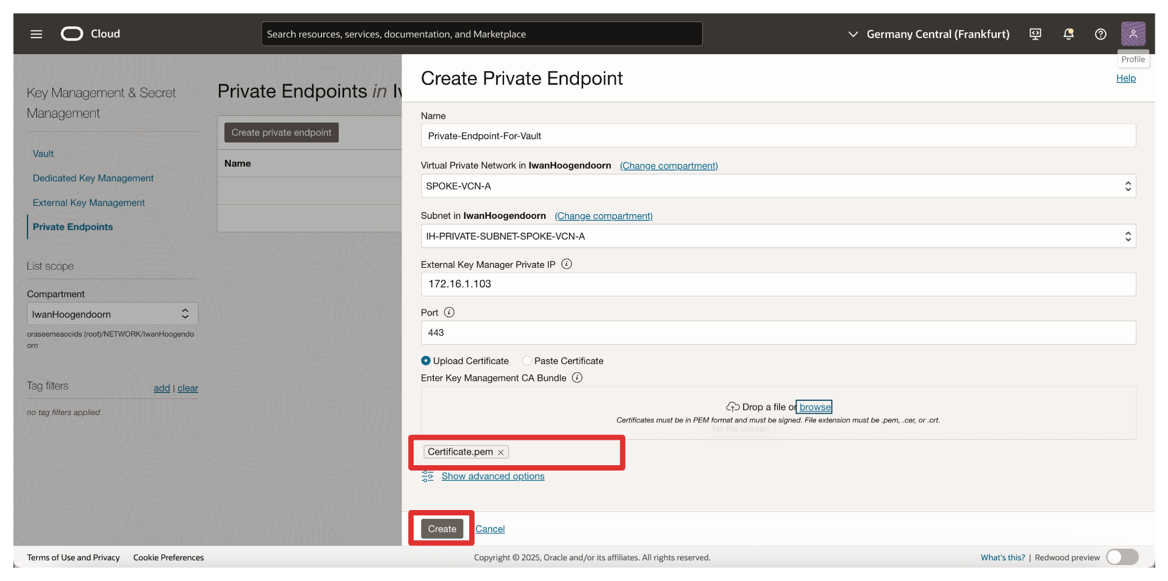Go to Vault in the sidebar
This screenshot has height=581, width=1168.
(44, 153)
